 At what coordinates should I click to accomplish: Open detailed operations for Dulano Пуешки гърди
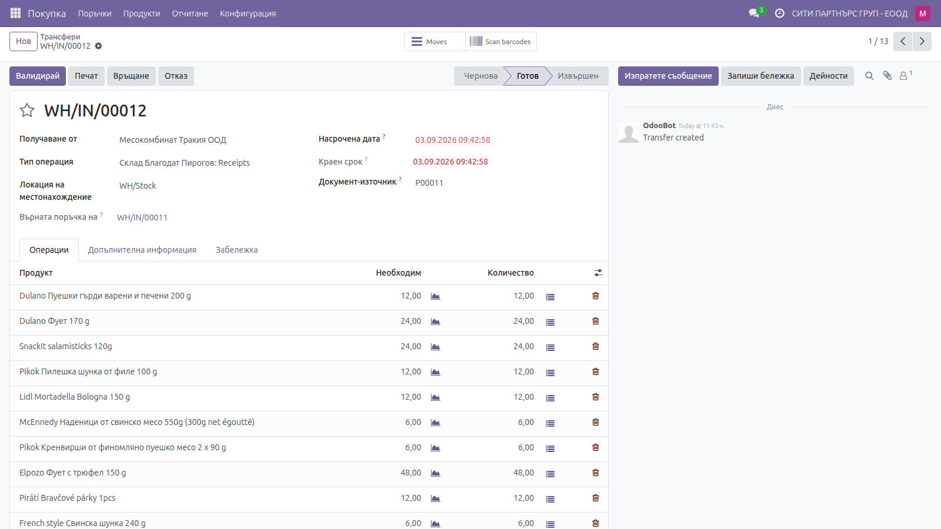[x=550, y=297]
